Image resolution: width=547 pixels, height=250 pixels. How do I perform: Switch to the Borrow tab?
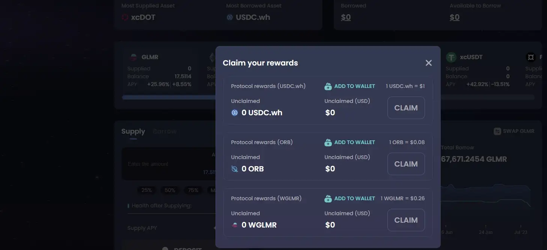tap(164, 131)
